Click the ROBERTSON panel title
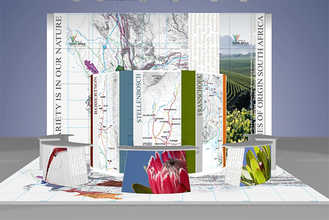 (96, 96)
